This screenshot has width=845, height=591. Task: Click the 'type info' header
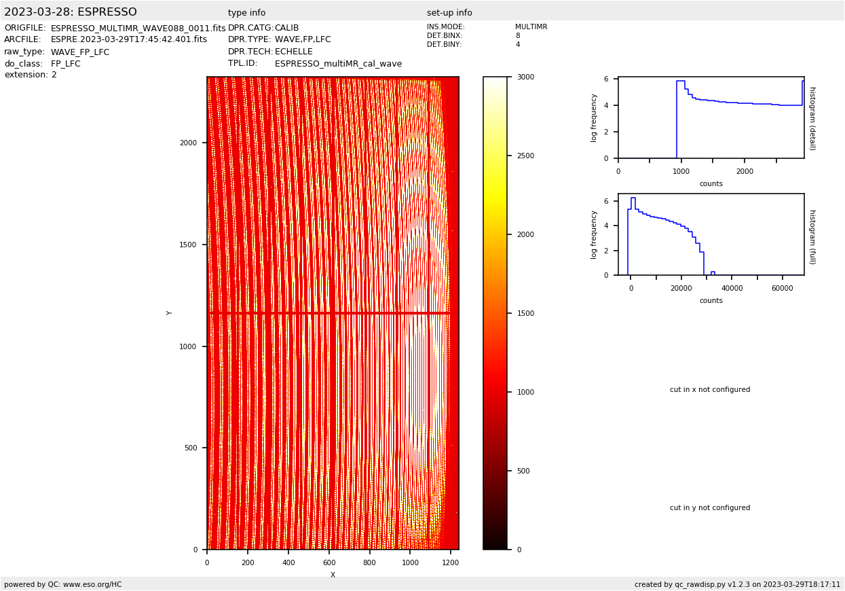tap(246, 13)
